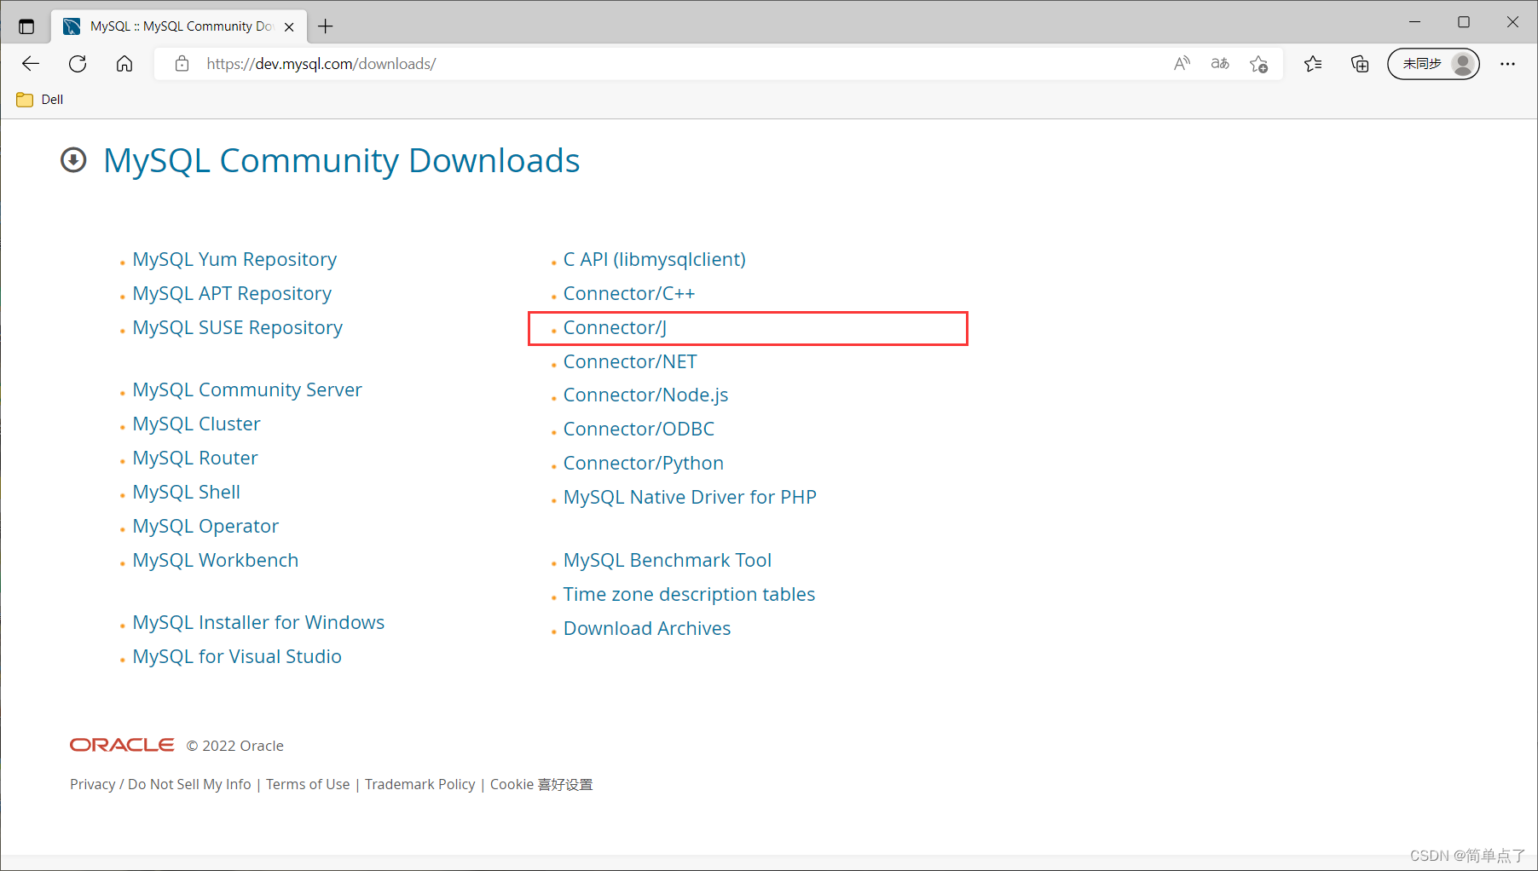Viewport: 1538px width, 871px height.
Task: Open Connector/Python downloads
Action: pos(644,463)
